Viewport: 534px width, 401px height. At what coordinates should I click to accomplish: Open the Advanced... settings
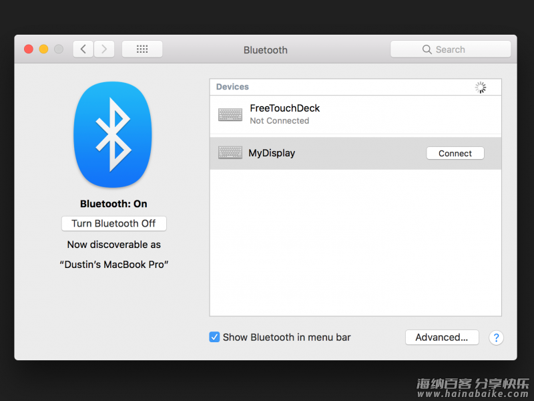[x=442, y=338]
